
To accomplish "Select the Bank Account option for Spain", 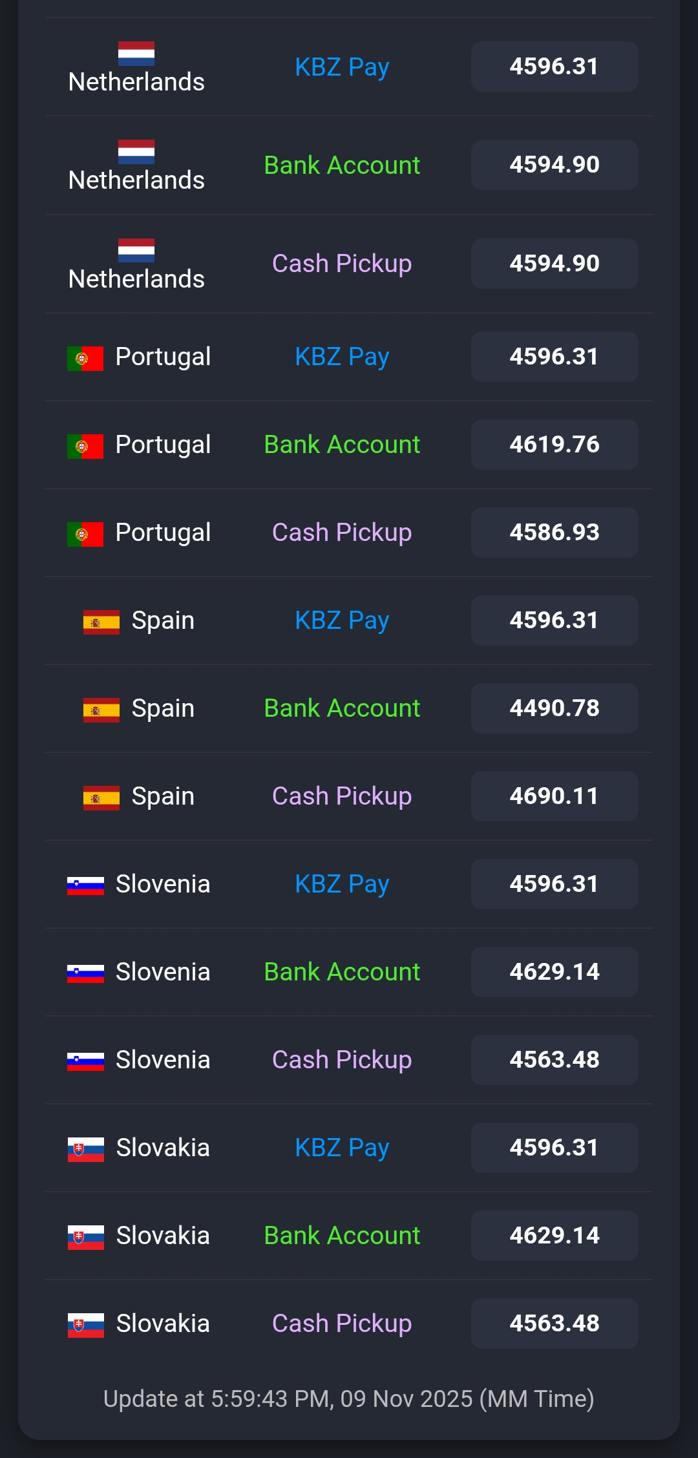I will (x=342, y=708).
